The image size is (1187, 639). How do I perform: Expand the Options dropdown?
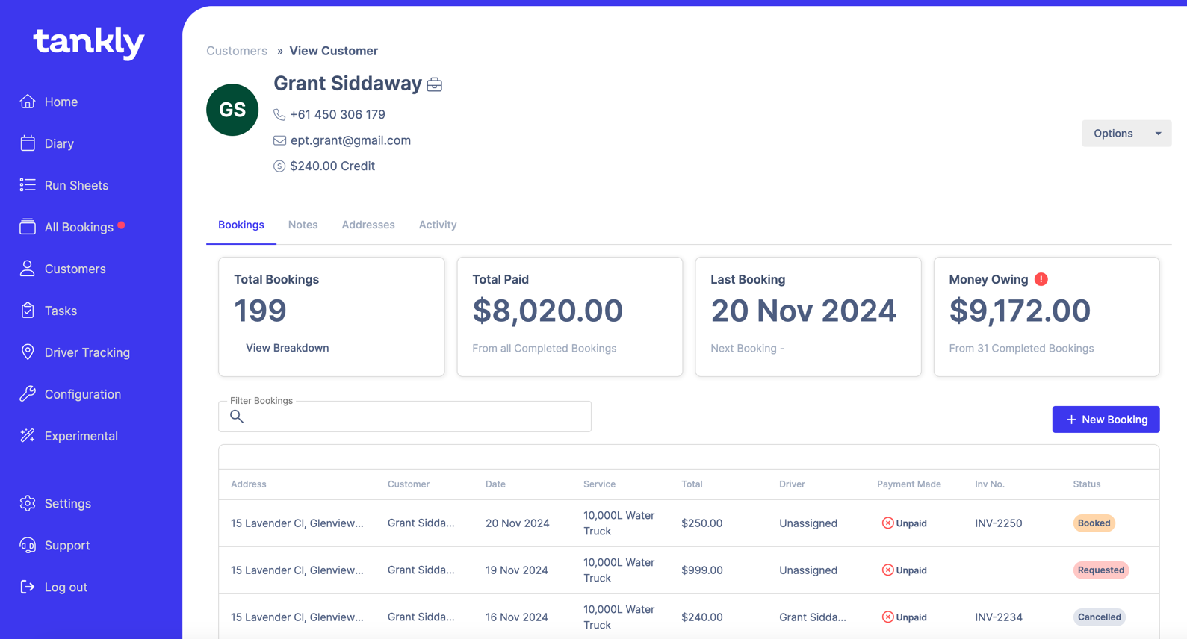pos(1126,134)
